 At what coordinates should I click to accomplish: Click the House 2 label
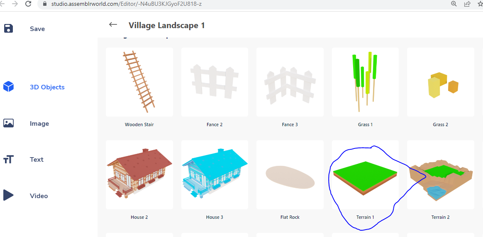tap(139, 217)
